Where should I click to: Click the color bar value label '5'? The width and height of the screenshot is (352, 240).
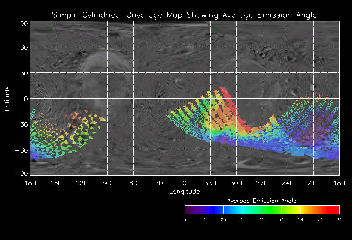(x=185, y=219)
